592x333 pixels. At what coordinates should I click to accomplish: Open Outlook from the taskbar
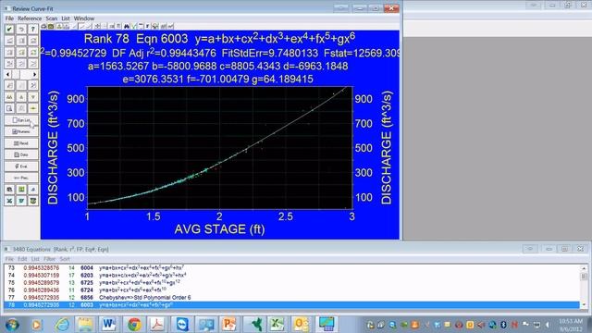[301, 325]
